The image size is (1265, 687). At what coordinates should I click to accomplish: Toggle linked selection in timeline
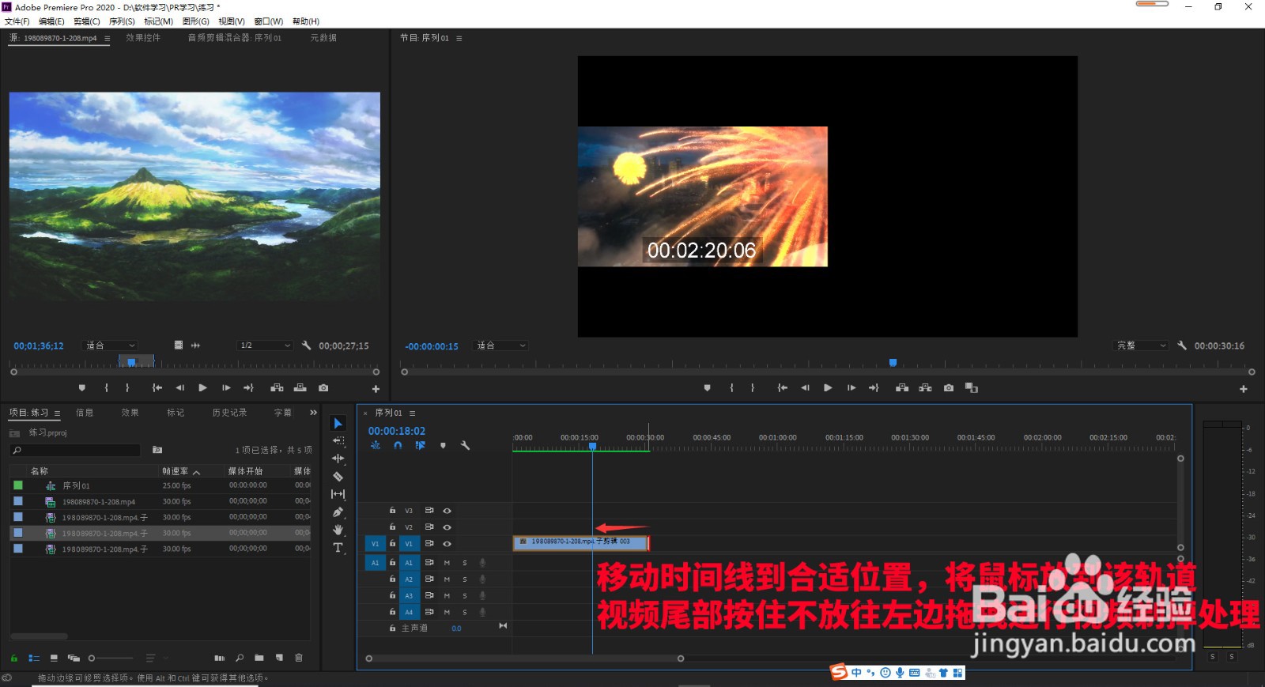point(420,446)
